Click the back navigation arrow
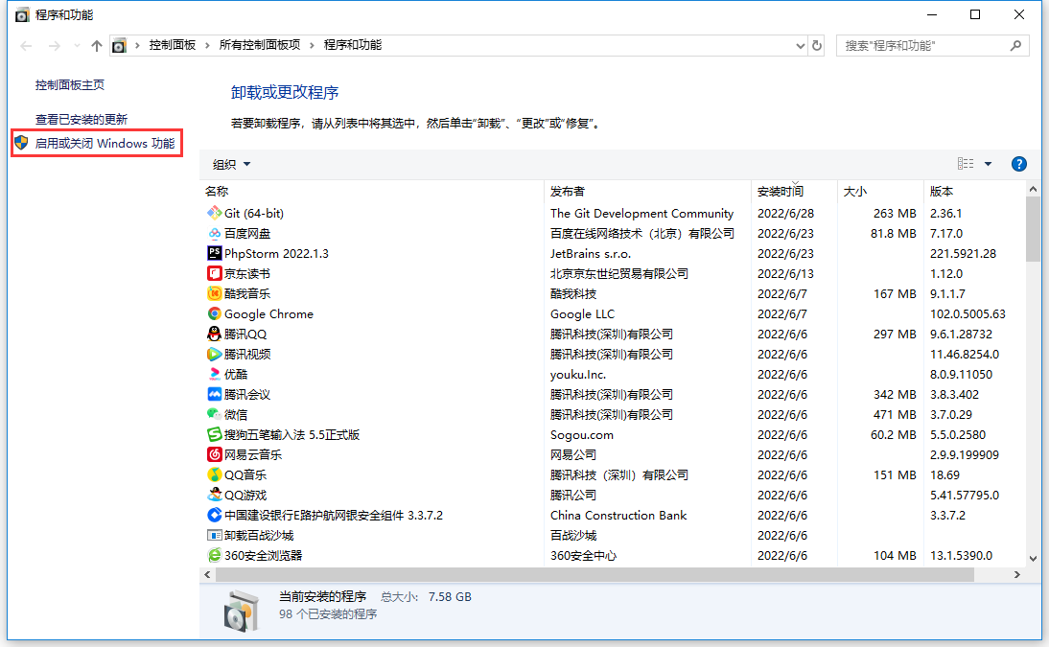The image size is (1049, 647). tap(26, 45)
